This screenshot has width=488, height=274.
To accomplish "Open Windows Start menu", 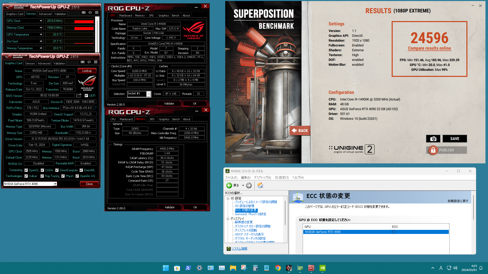I will 166,268.
